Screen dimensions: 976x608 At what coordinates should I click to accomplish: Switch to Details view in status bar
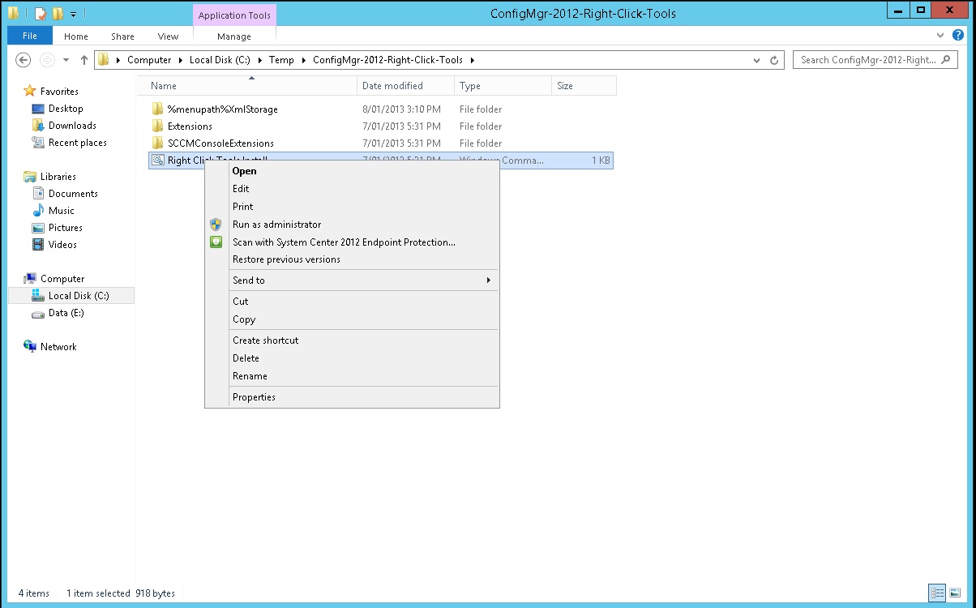pyautogui.click(x=938, y=593)
